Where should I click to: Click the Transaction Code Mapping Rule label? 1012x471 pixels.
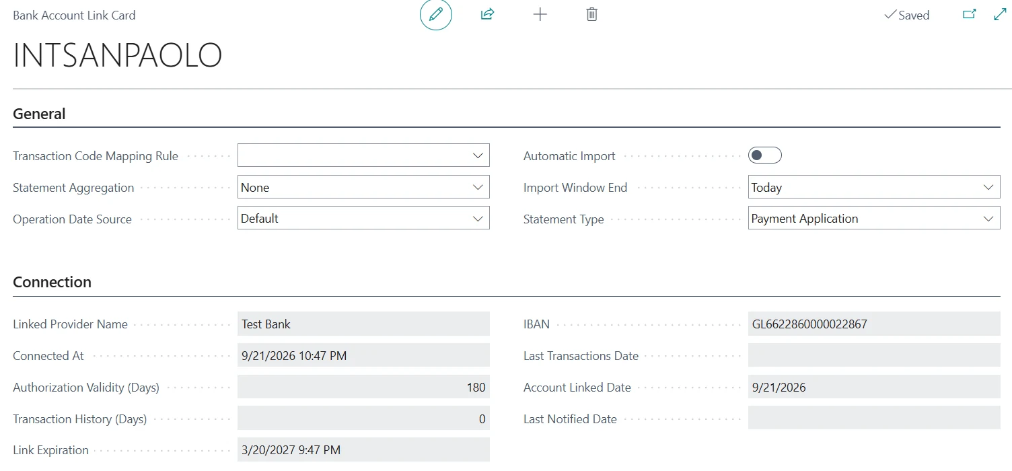[96, 155]
